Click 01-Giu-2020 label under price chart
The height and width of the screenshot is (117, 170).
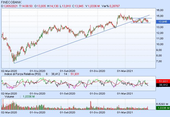[38, 71]
